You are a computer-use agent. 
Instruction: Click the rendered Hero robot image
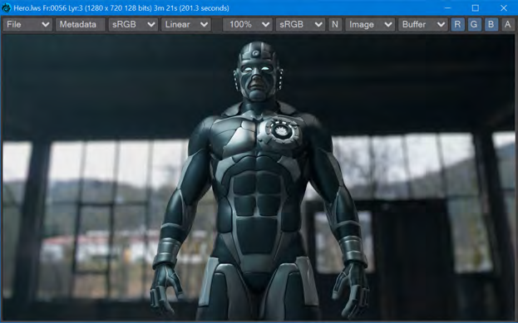point(259,178)
